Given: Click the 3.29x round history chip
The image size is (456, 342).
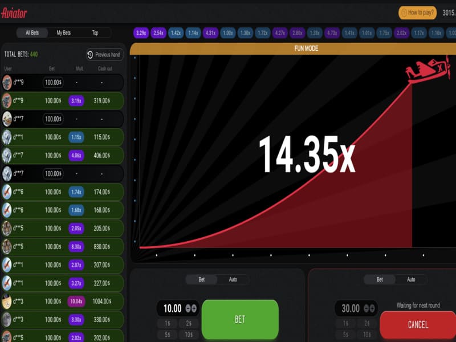Looking at the screenshot, I should (x=141, y=33).
